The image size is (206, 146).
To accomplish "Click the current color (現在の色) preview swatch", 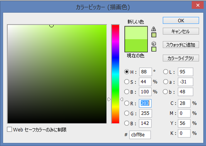I will [x=136, y=45].
